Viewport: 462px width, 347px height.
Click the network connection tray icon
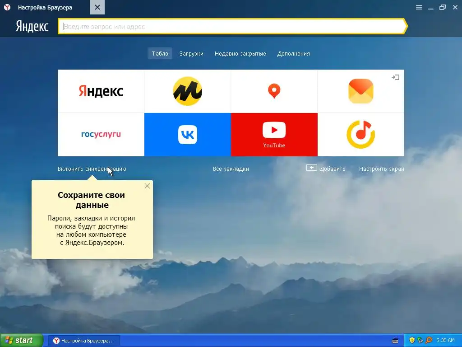click(420, 340)
